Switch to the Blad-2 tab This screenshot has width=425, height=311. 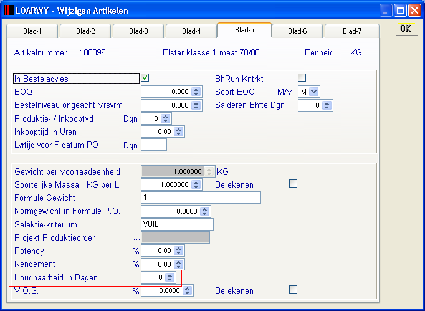(85, 31)
